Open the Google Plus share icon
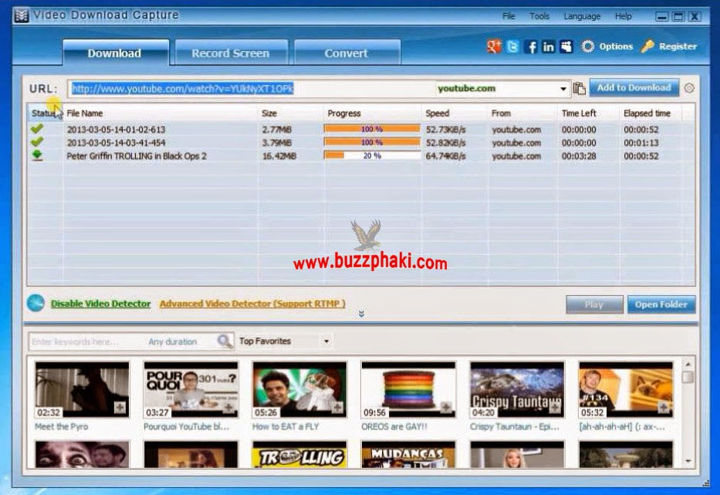This screenshot has height=495, width=720. 494,46
